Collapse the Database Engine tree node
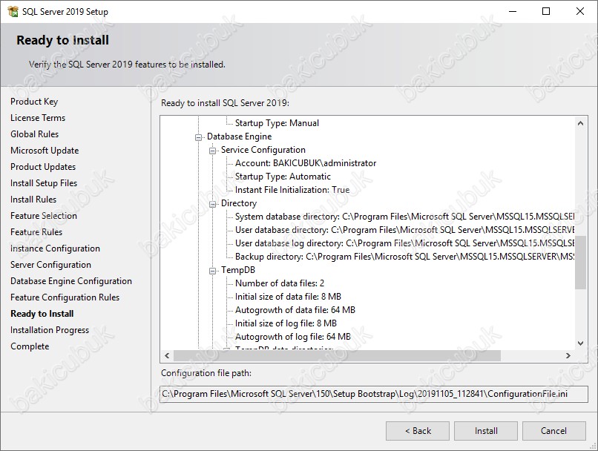This screenshot has height=451, width=598. [198, 137]
